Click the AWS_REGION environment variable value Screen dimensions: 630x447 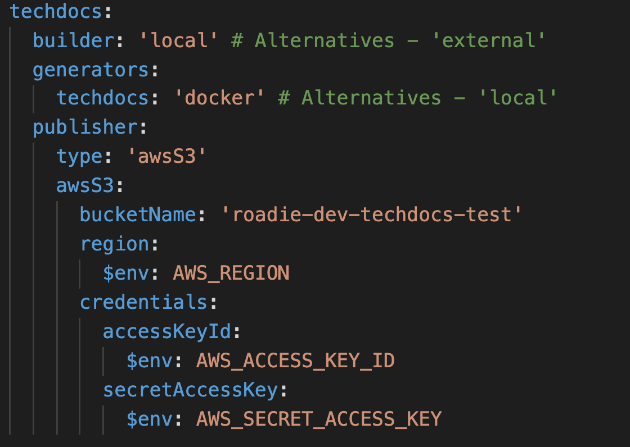pos(231,273)
